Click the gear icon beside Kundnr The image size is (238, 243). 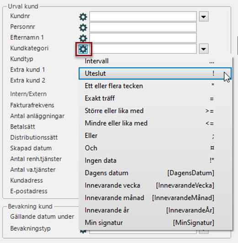83,17
